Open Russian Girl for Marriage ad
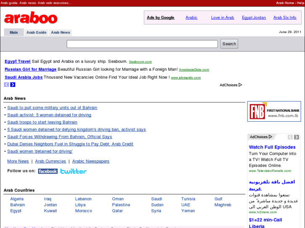This screenshot has width=305, height=228. (x=31, y=69)
